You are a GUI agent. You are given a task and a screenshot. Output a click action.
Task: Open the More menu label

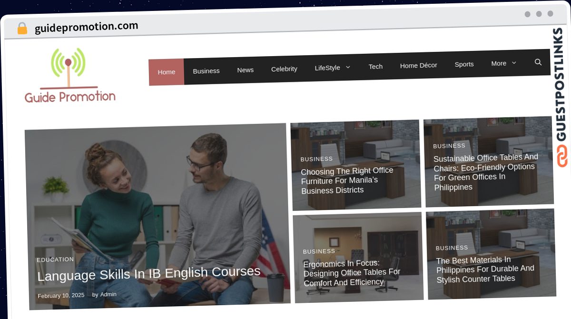(499, 63)
